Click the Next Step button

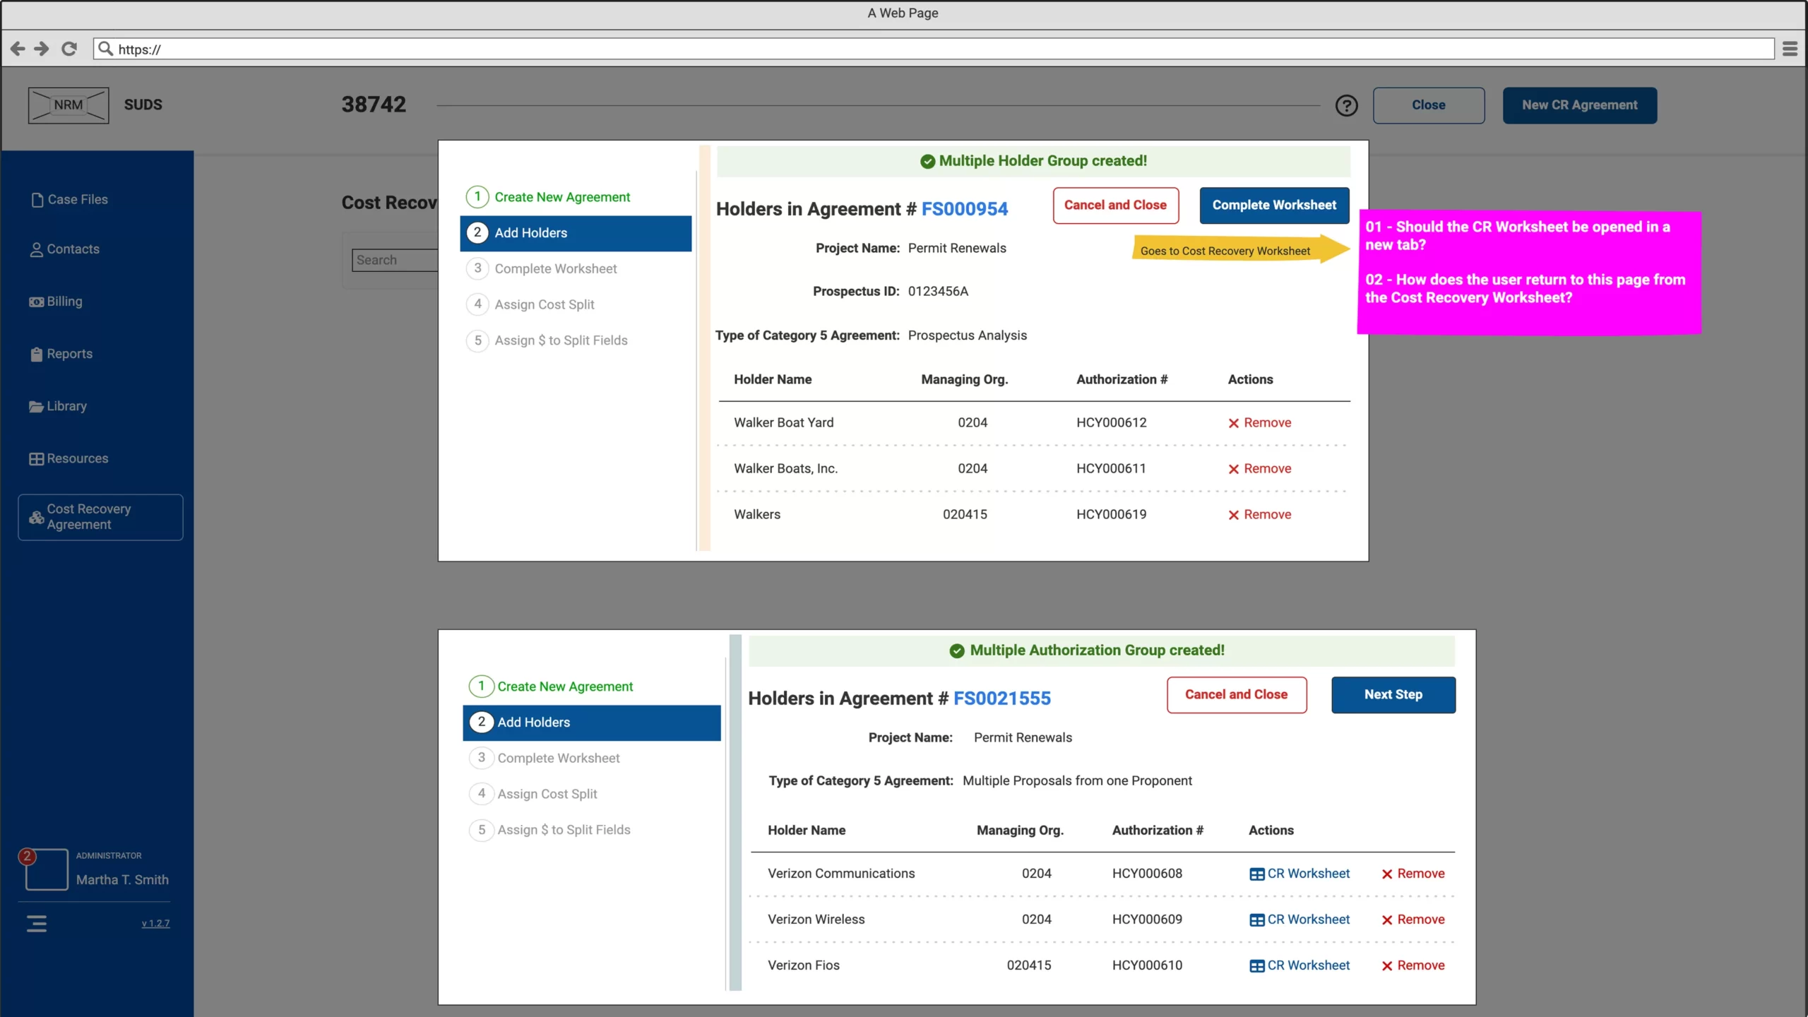click(1393, 695)
